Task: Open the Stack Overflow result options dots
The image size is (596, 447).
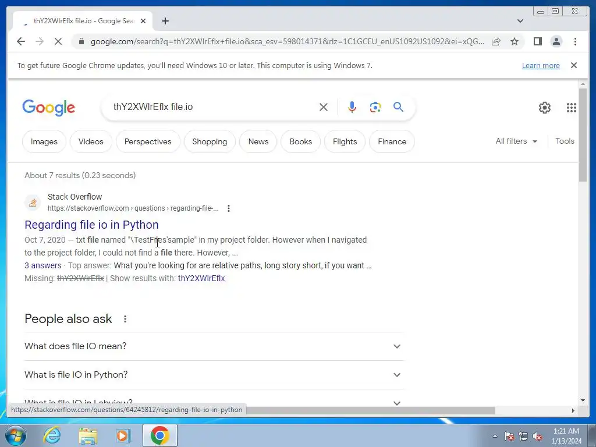Action: (x=228, y=208)
